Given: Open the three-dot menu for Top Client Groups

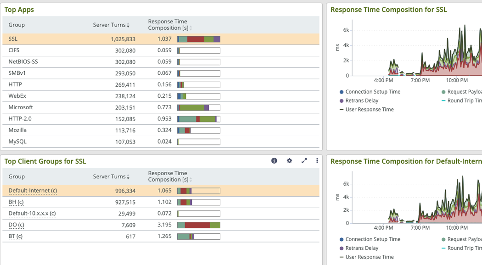Looking at the screenshot, I should [317, 161].
